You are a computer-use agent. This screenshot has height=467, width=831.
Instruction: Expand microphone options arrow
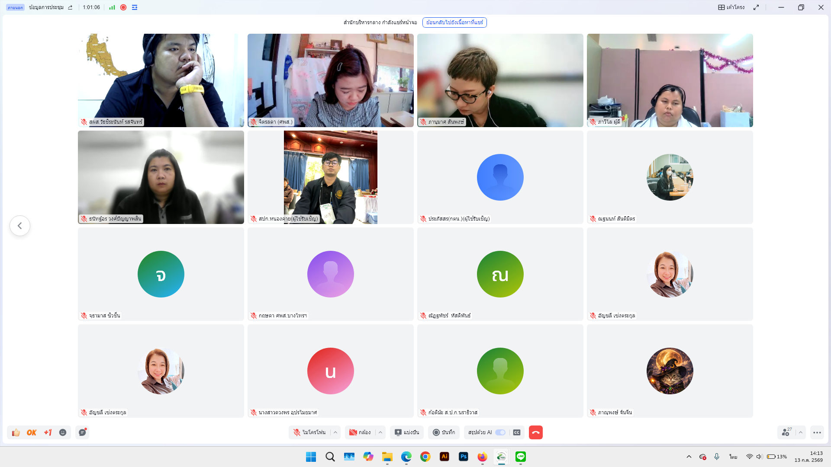pos(335,432)
